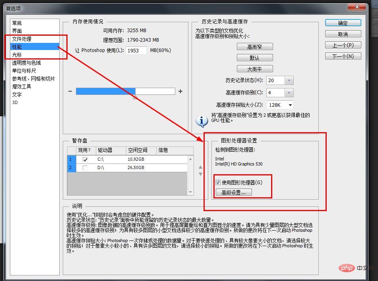Switch to 界面 preferences
This screenshot has height=281, width=378.
click(17, 31)
